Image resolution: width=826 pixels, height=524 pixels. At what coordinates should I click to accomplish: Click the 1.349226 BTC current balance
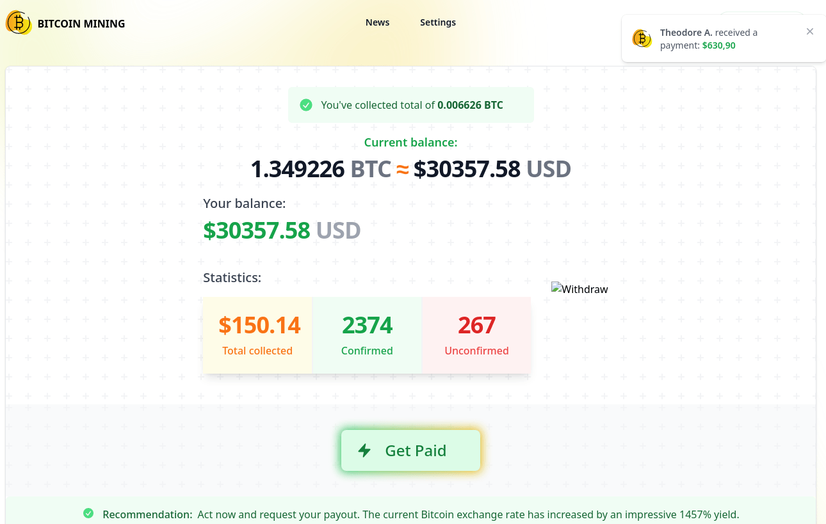[x=320, y=170]
